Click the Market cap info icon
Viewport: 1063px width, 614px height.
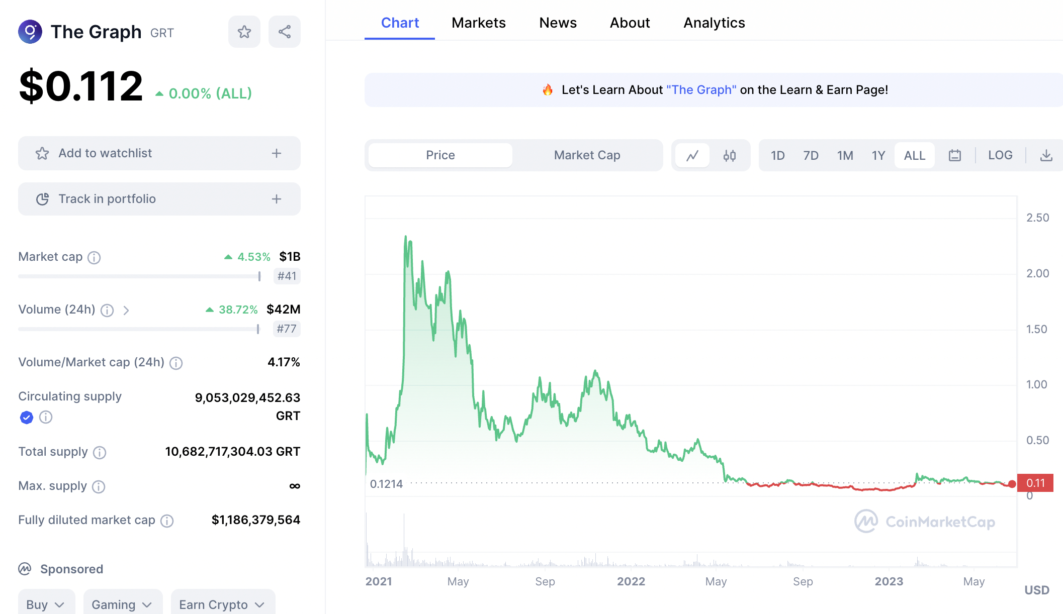coord(94,258)
